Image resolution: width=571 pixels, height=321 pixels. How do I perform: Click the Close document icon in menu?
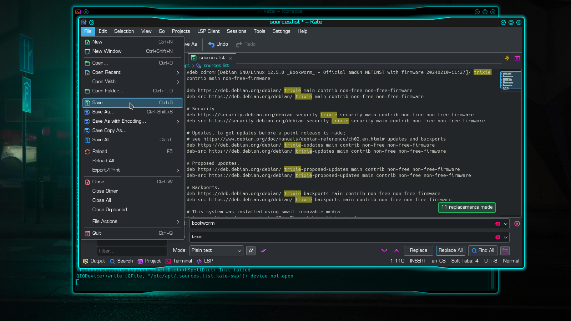click(x=87, y=182)
